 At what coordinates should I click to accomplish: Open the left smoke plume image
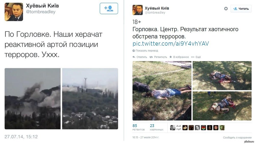tap(33, 99)
